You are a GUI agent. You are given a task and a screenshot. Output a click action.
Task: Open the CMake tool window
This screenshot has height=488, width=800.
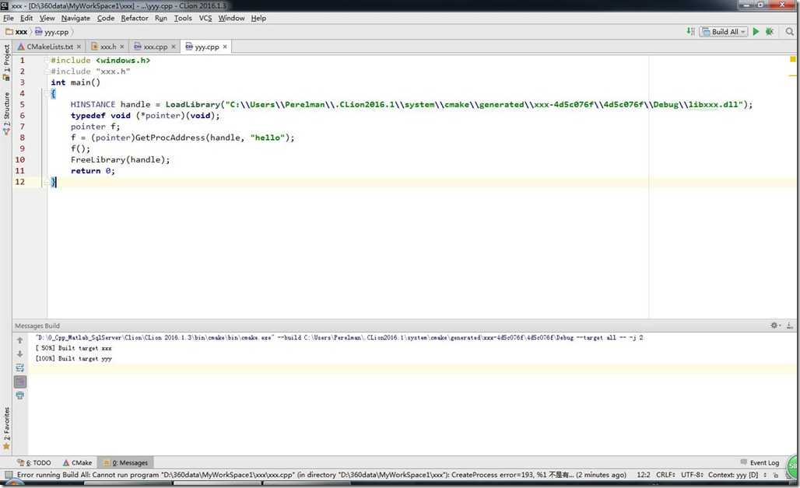click(x=78, y=462)
